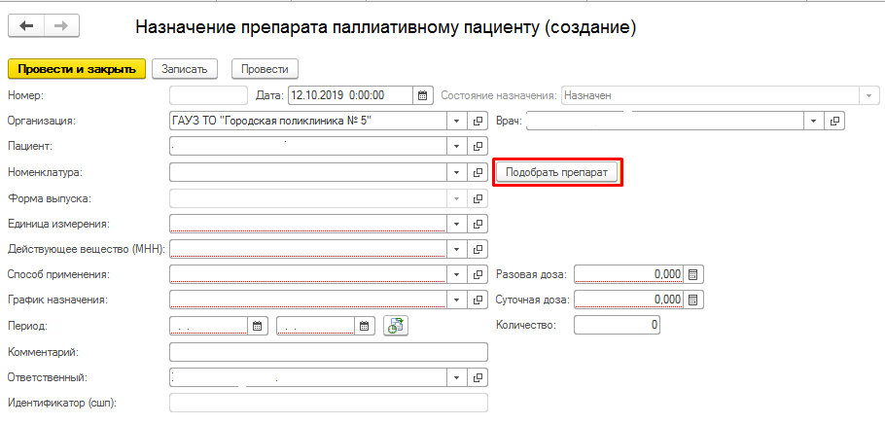This screenshot has height=424, width=885.
Task: Click the Записать button
Action: [x=183, y=68]
